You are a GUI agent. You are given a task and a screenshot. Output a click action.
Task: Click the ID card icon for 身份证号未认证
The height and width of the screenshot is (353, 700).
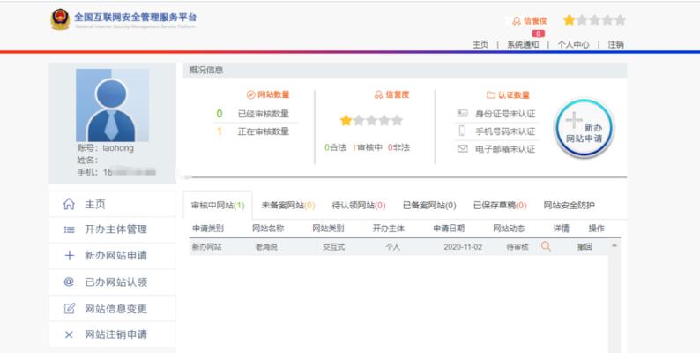(x=463, y=114)
